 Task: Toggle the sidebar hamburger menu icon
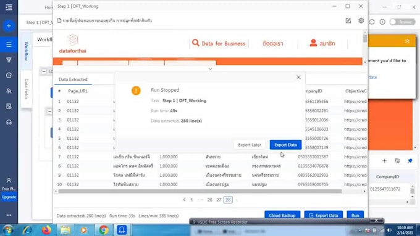tap(9, 7)
